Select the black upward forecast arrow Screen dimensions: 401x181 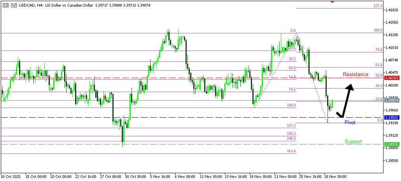pos(347,101)
